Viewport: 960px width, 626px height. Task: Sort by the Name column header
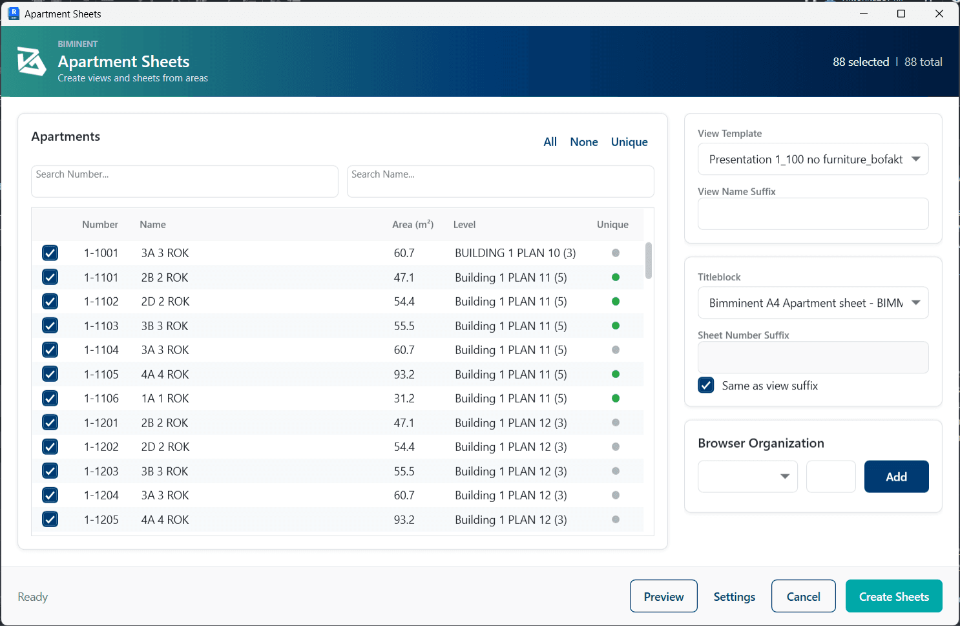point(153,225)
